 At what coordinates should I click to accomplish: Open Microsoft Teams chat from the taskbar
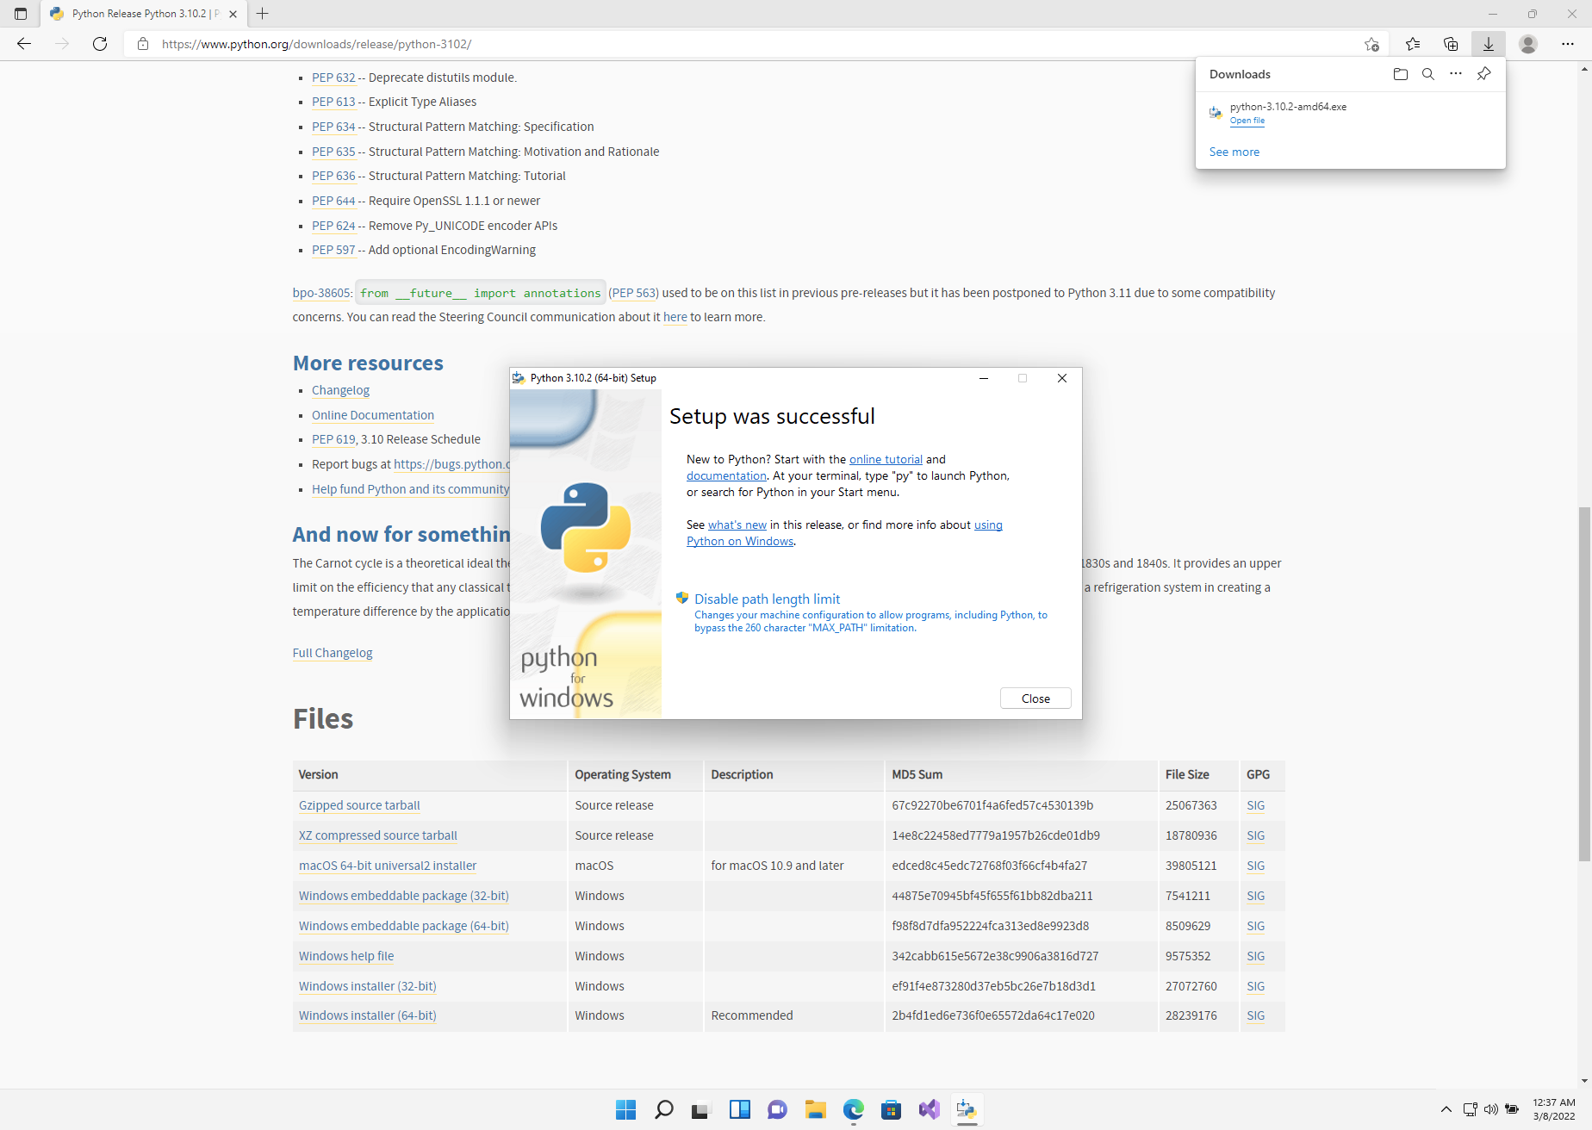[777, 1110]
